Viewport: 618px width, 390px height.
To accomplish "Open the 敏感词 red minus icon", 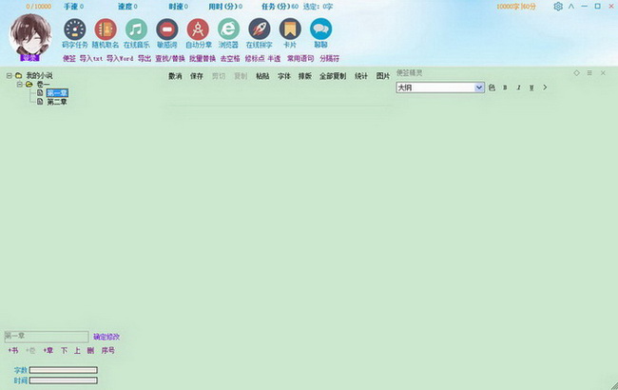I will (166, 29).
